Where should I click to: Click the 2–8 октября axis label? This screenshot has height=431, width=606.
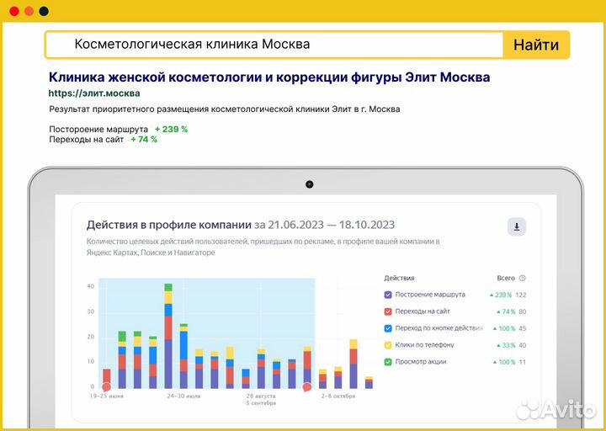pyautogui.click(x=338, y=396)
